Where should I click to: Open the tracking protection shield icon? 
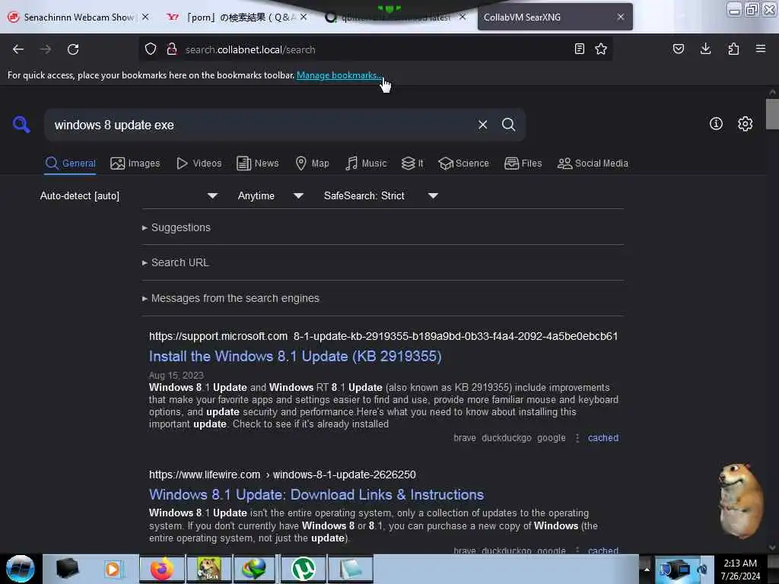(151, 49)
